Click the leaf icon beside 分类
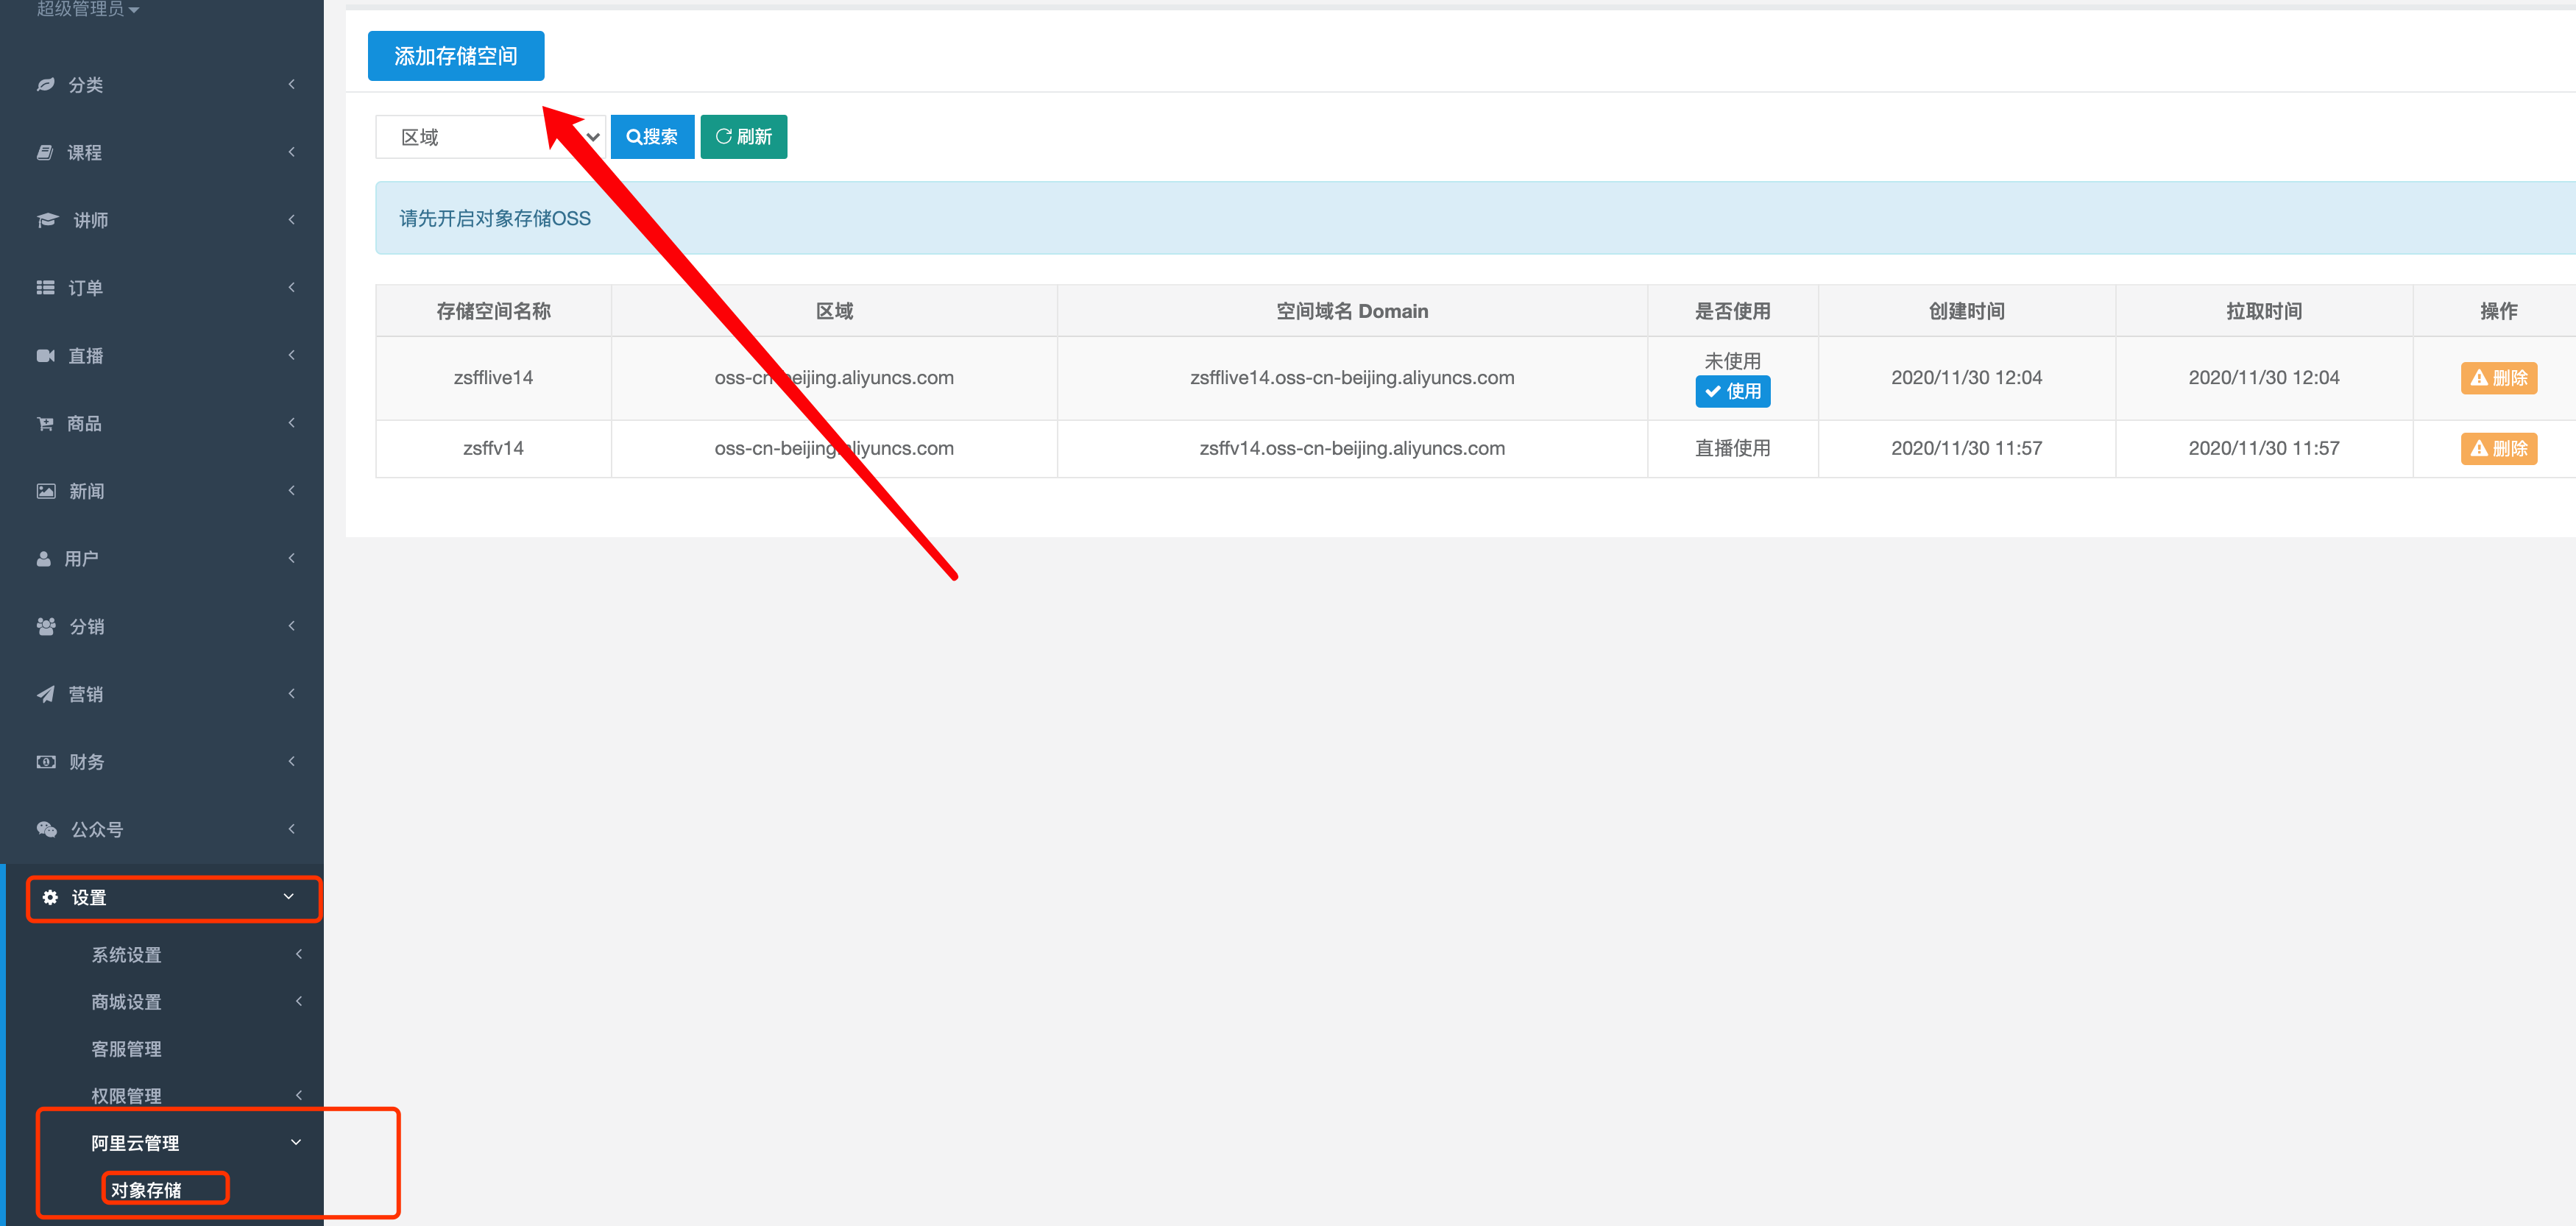 46,85
